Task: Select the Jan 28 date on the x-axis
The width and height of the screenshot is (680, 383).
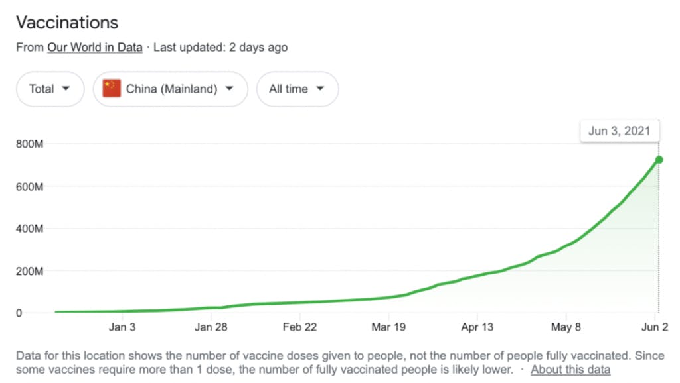Action: (x=211, y=327)
